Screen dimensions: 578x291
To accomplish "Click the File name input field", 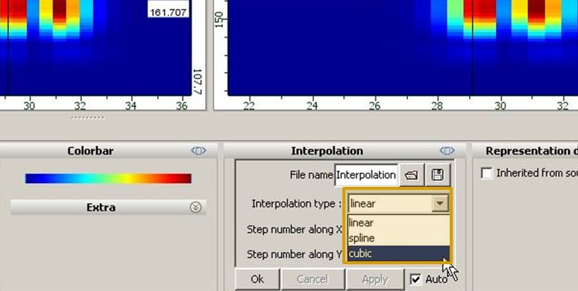I will [366, 175].
